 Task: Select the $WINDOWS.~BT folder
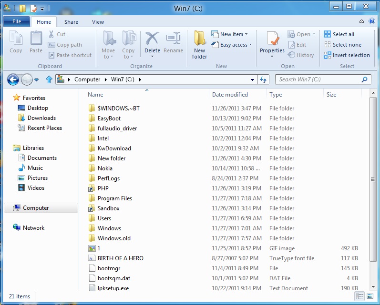[114, 108]
